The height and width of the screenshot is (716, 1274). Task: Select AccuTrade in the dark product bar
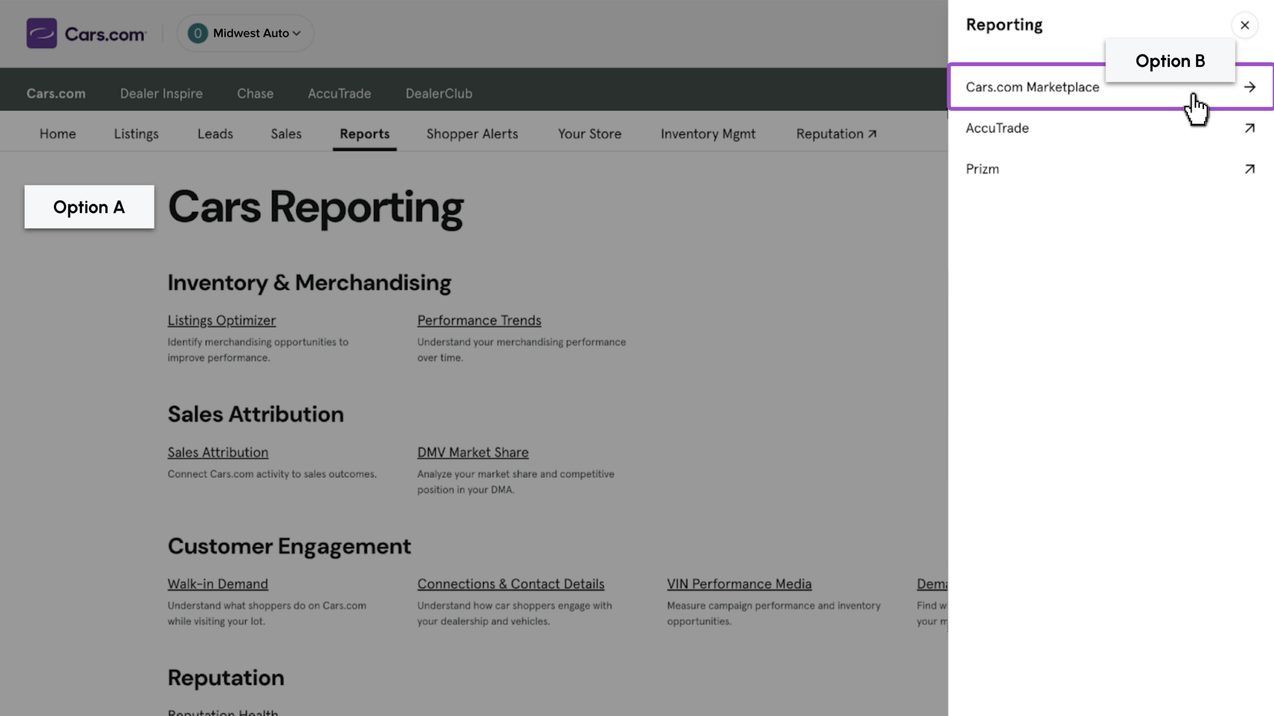pos(339,93)
